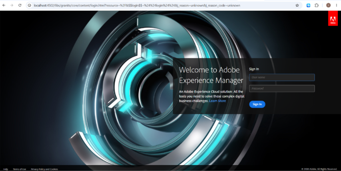The width and height of the screenshot is (341, 171).
Task: Click the browser forward arrow
Action: pyautogui.click(x=12, y=5)
